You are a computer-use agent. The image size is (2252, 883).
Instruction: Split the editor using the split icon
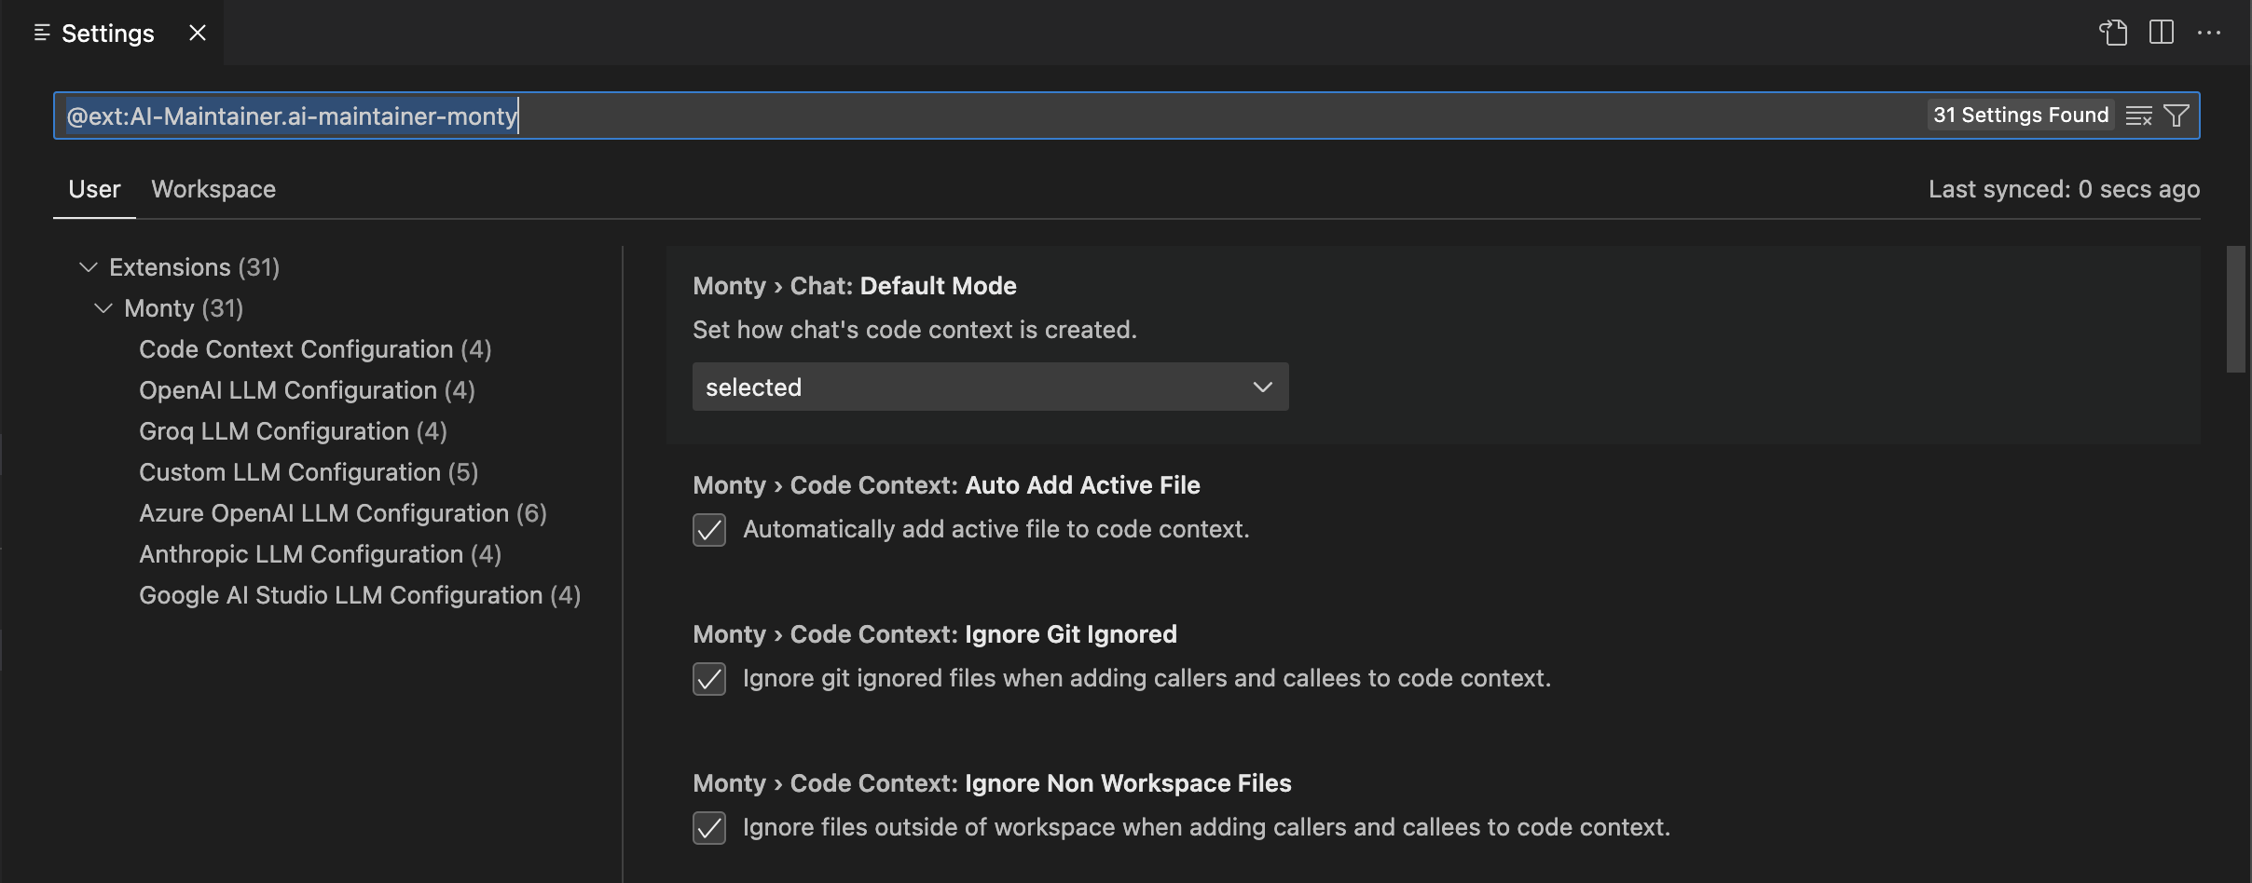point(2162,33)
